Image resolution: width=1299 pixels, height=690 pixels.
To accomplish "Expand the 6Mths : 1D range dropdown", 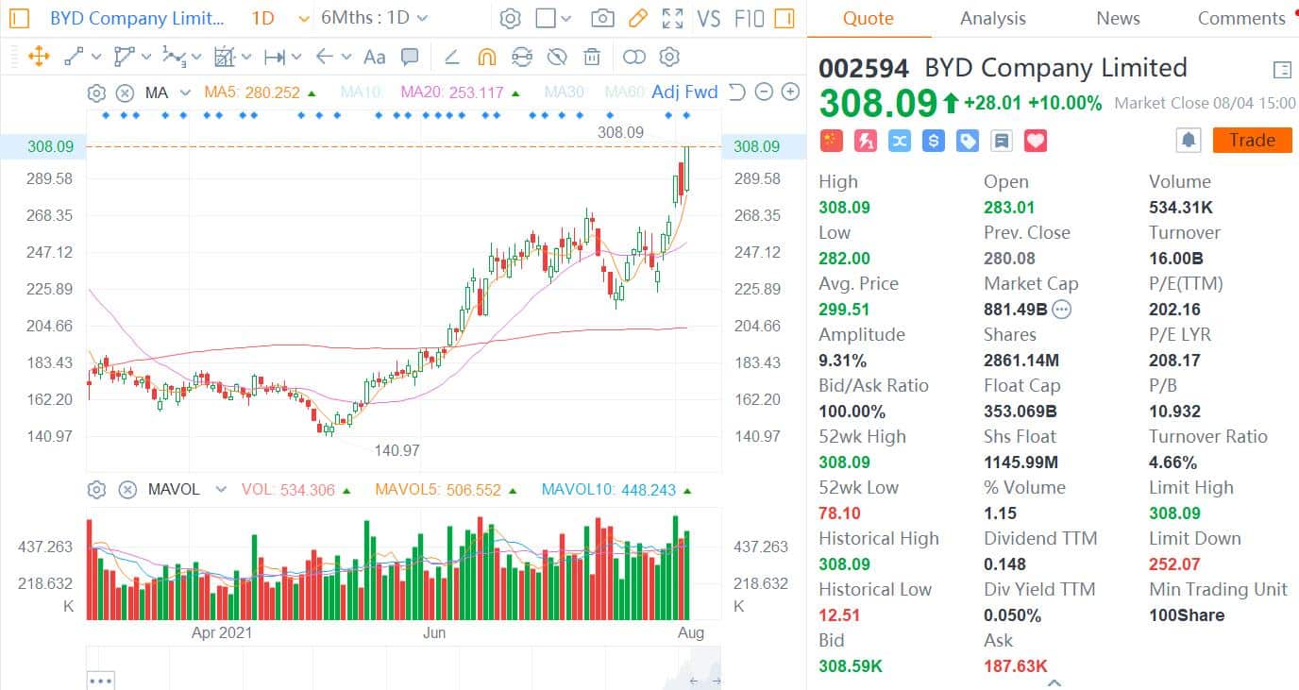I will pos(374,18).
